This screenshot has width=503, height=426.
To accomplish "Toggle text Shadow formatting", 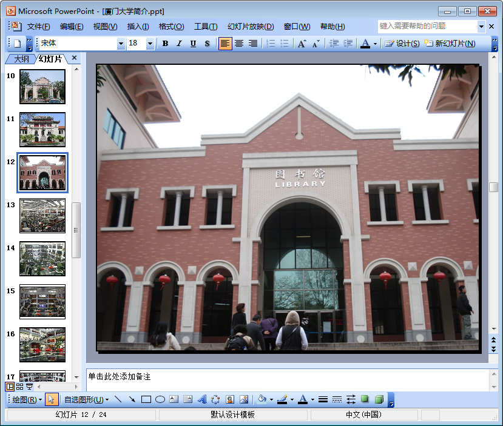I will [208, 44].
